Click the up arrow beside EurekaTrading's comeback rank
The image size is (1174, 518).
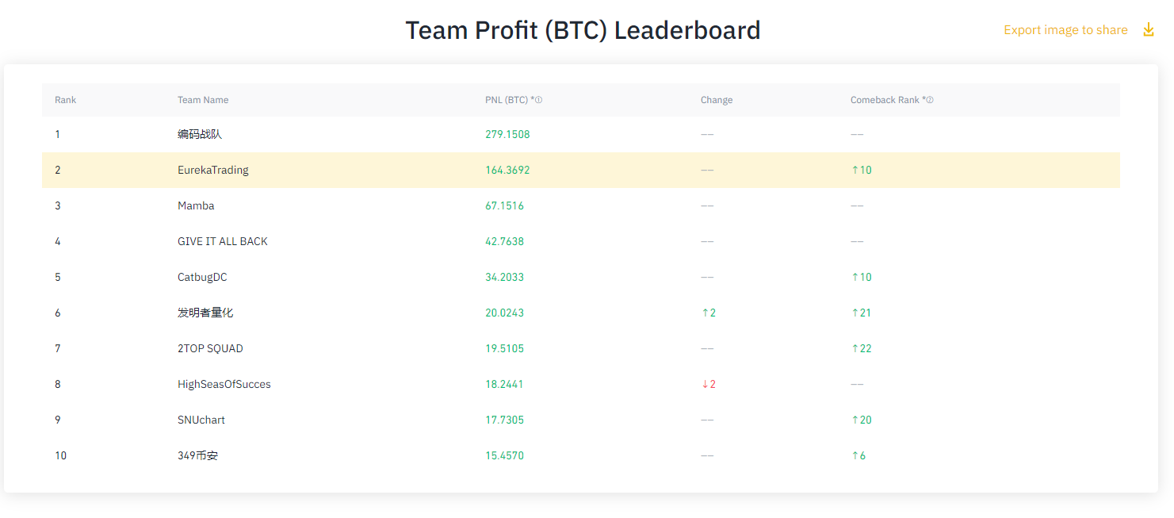pyautogui.click(x=856, y=170)
